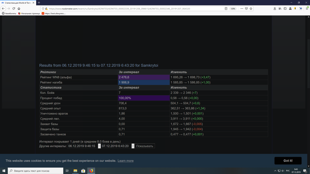This screenshot has height=174, width=310.
Task: Click the Рейтинги section header
Action: [x=48, y=72]
